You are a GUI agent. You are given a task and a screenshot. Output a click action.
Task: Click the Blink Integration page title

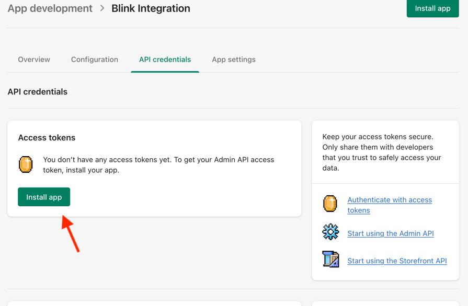tap(151, 8)
